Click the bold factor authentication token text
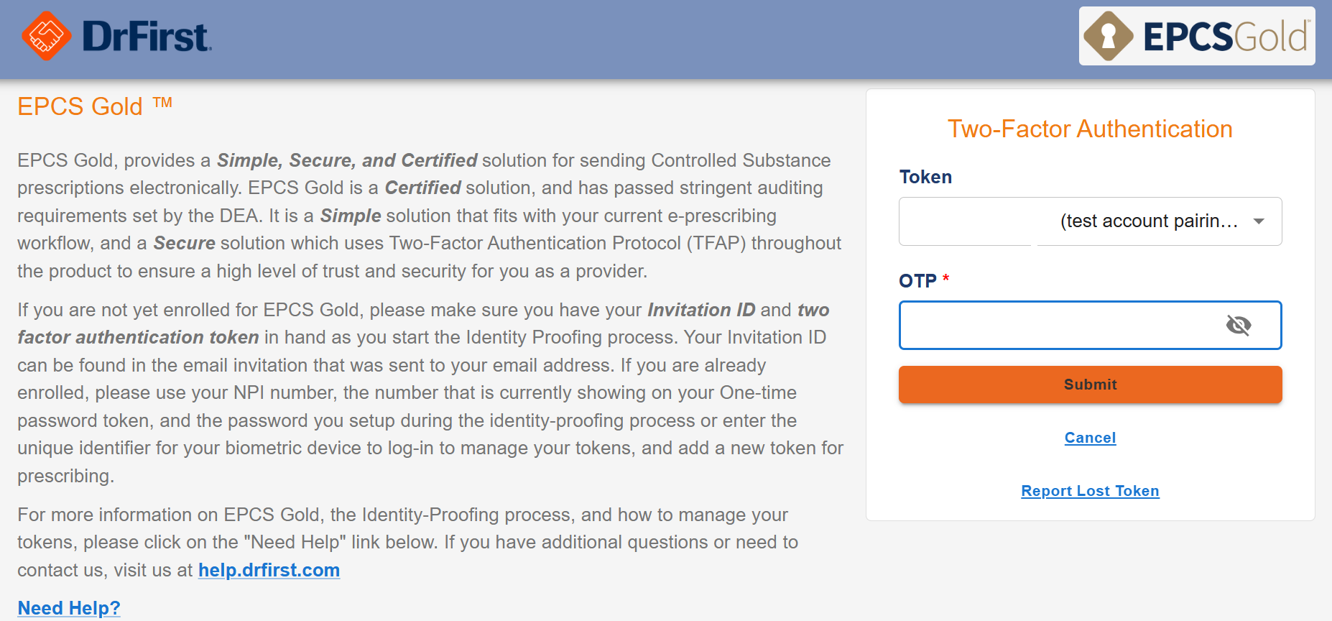Screen dimensions: 1332x621 tap(138, 337)
